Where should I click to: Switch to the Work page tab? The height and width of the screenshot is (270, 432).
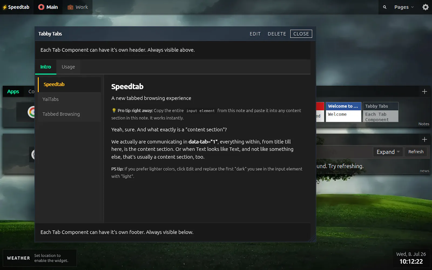pos(78,7)
